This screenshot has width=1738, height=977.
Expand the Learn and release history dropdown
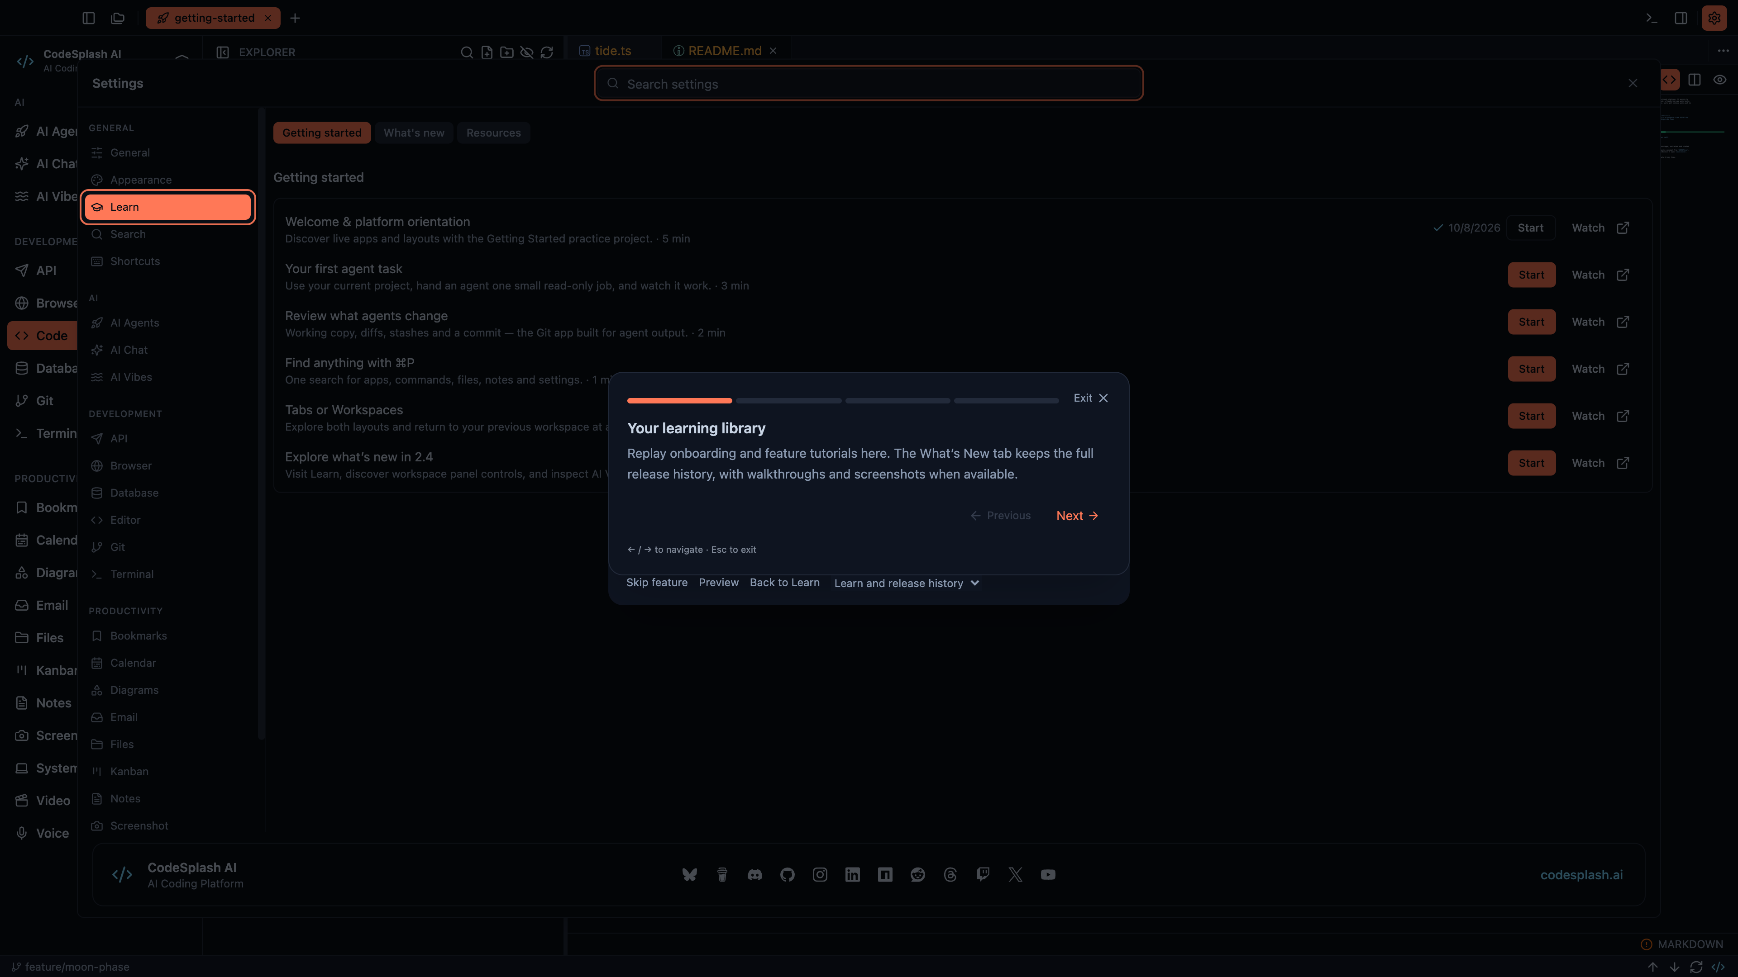coord(906,583)
